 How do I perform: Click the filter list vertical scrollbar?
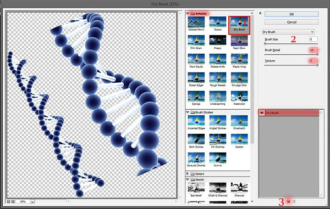[252, 80]
